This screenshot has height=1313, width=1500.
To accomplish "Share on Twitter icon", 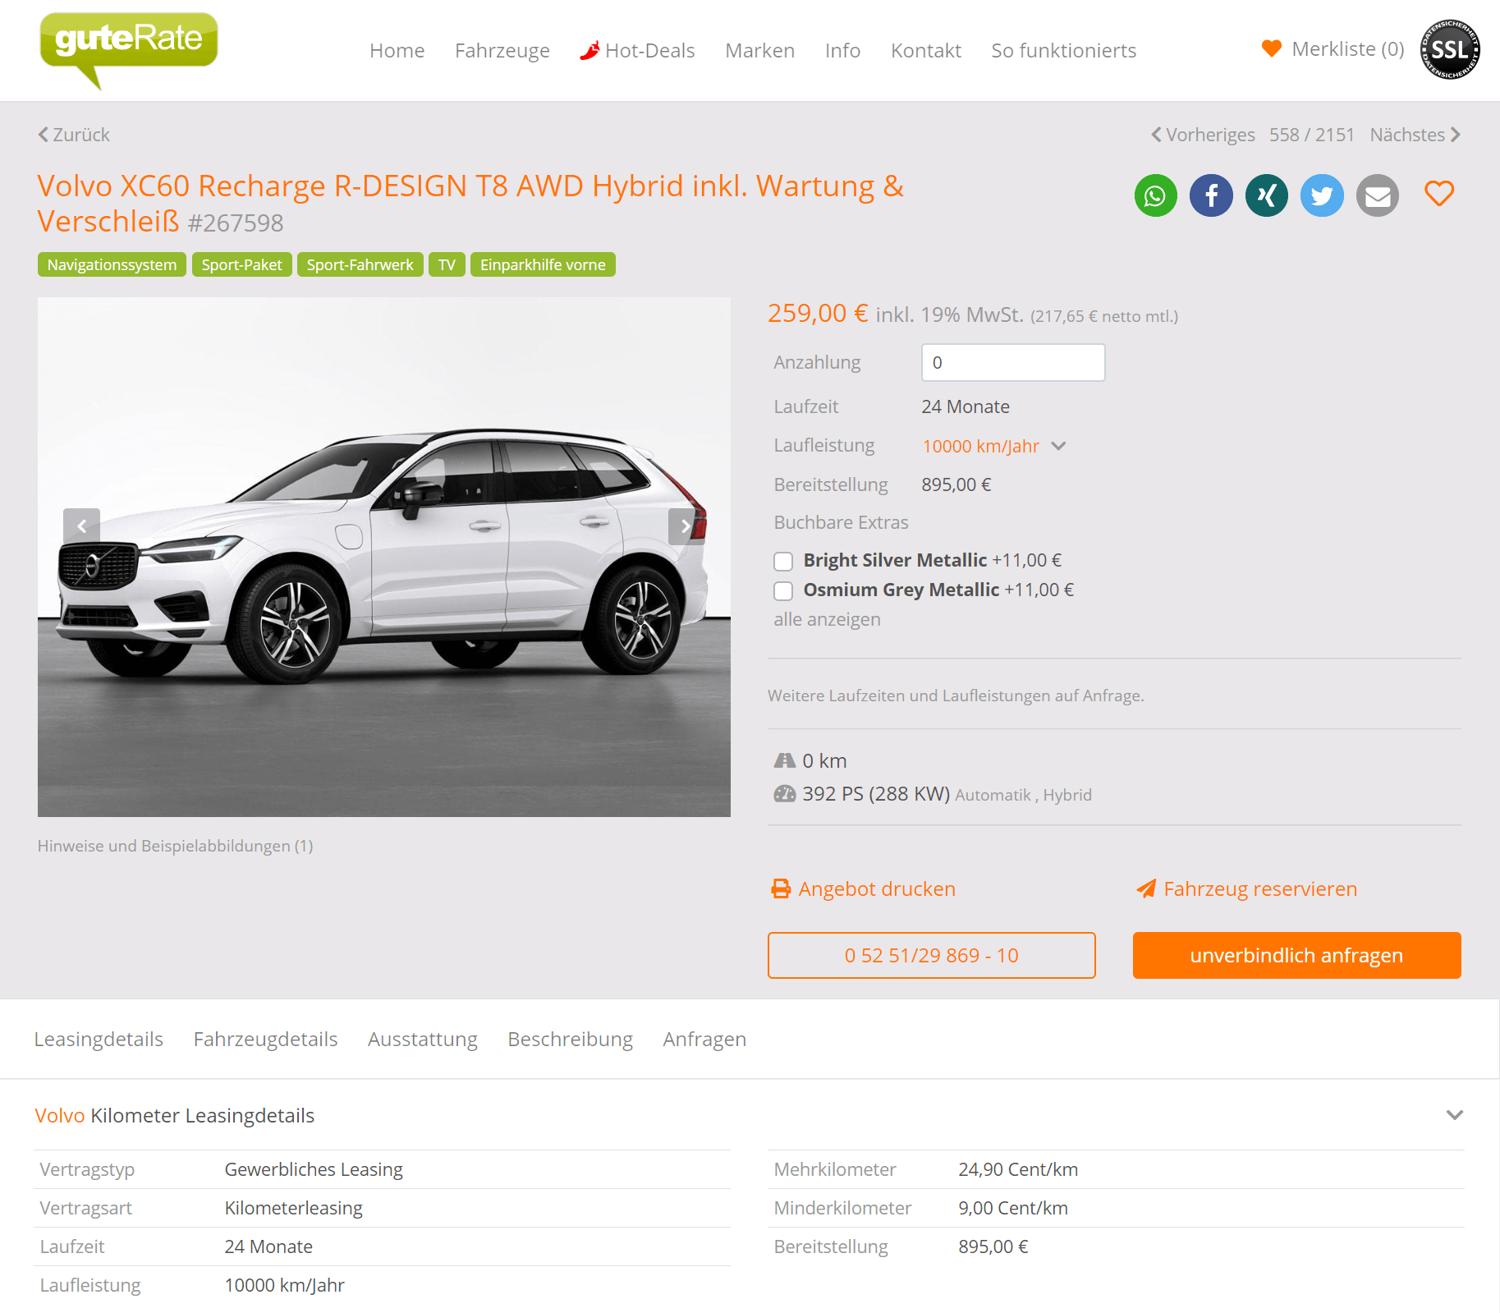I will coord(1322,195).
